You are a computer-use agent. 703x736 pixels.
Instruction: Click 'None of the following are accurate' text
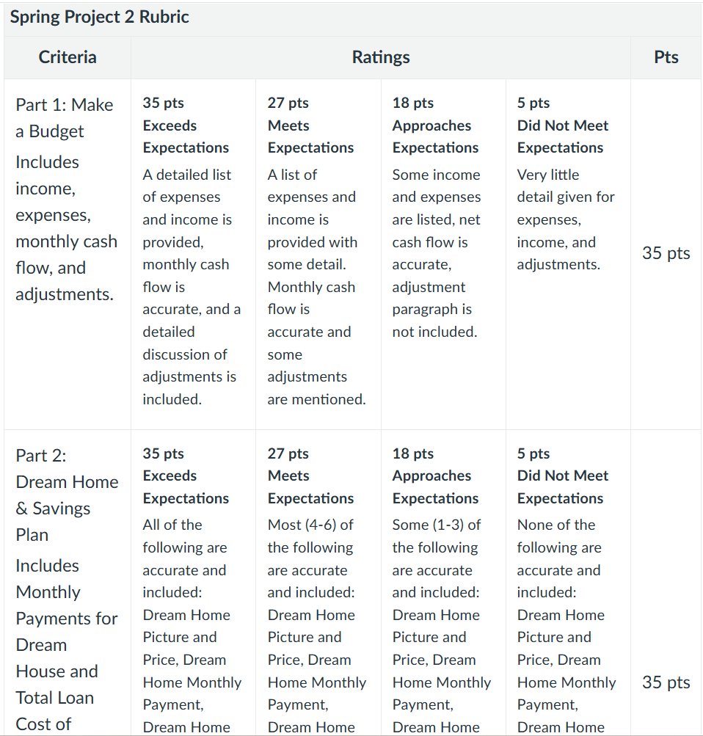tap(567, 626)
